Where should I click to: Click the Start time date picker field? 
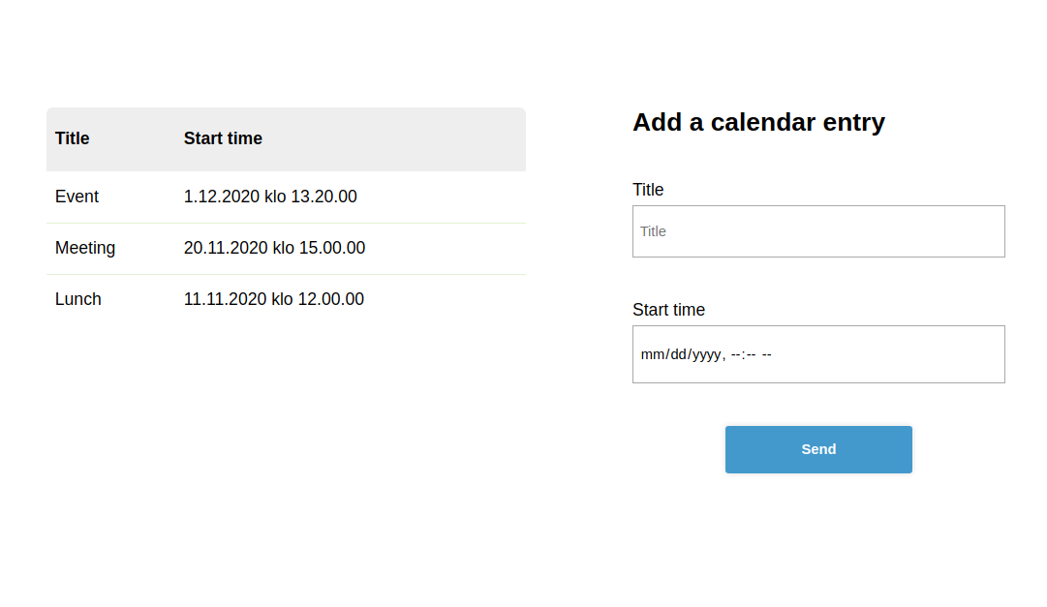(x=872, y=354)
